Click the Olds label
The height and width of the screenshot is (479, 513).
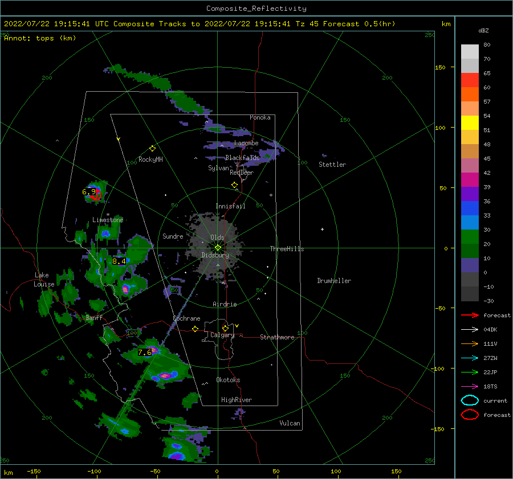coord(217,238)
